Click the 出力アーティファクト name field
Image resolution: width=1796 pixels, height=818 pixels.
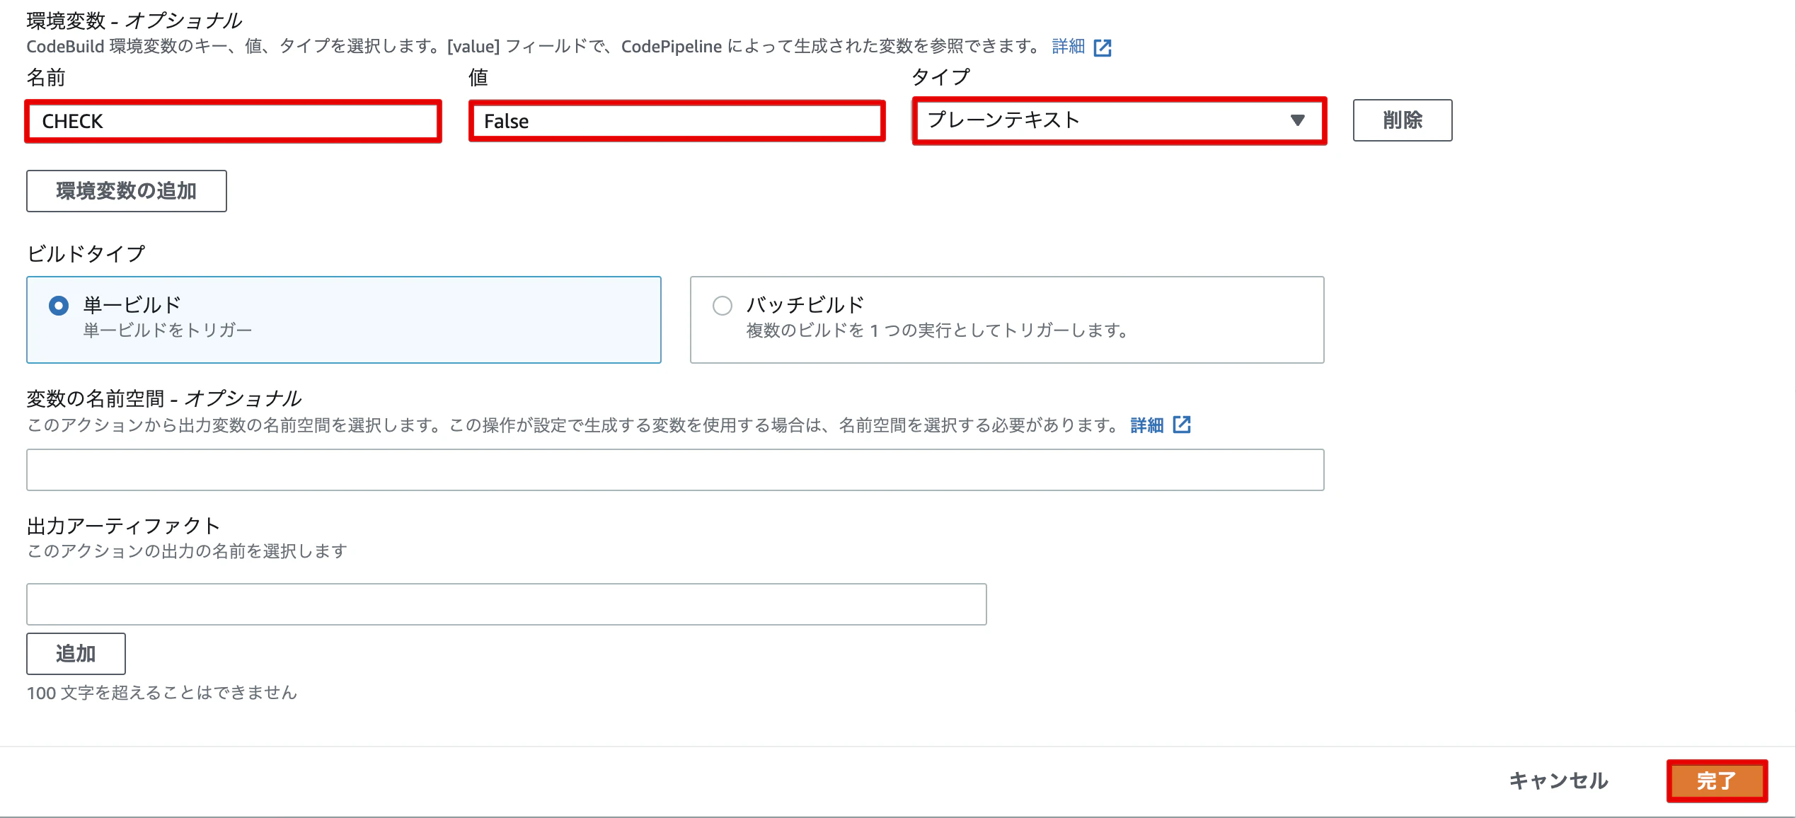[x=507, y=604]
